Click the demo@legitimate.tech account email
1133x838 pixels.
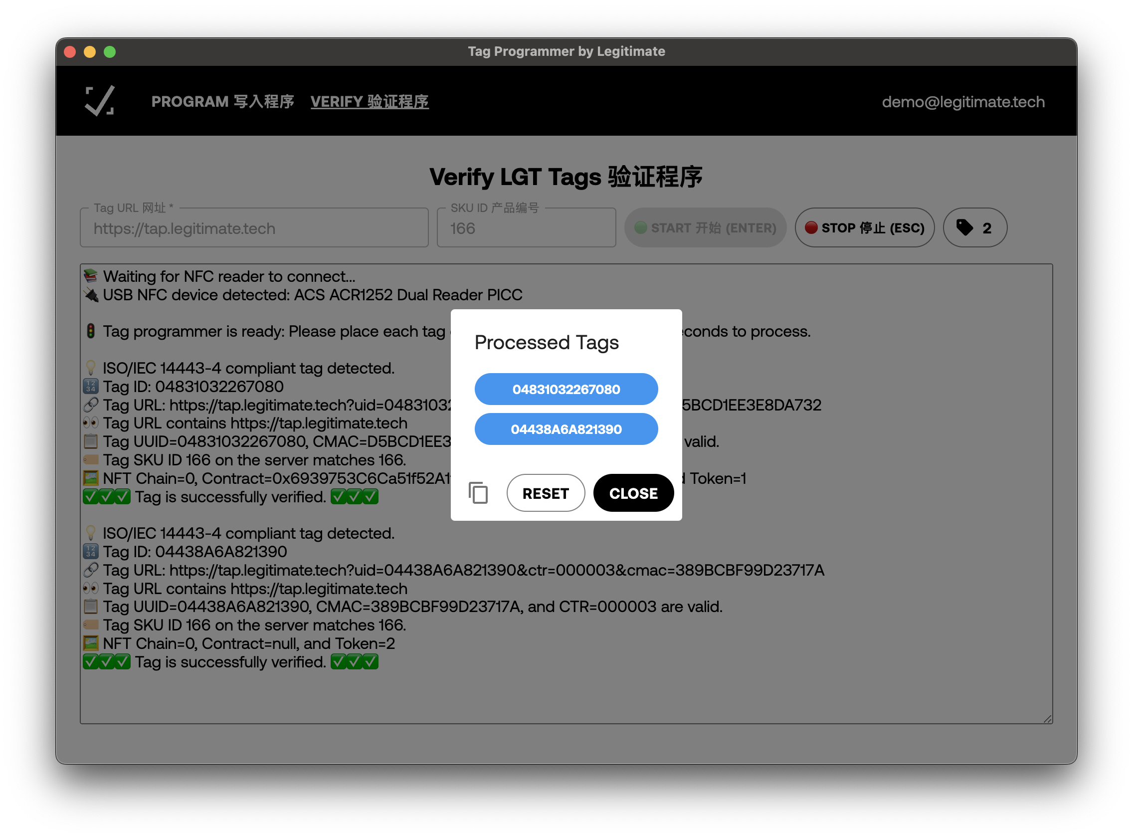[x=962, y=102]
